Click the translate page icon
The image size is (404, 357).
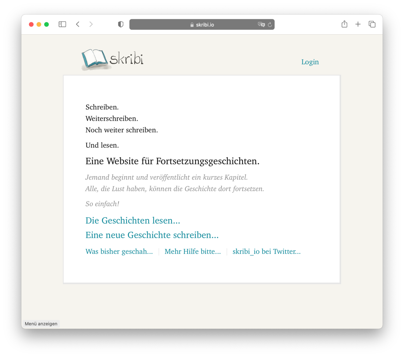(x=261, y=25)
